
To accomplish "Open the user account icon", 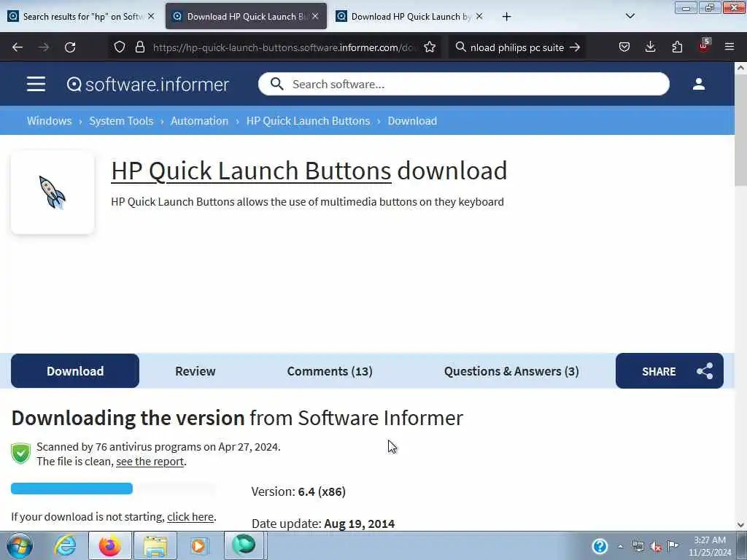I will tap(698, 85).
